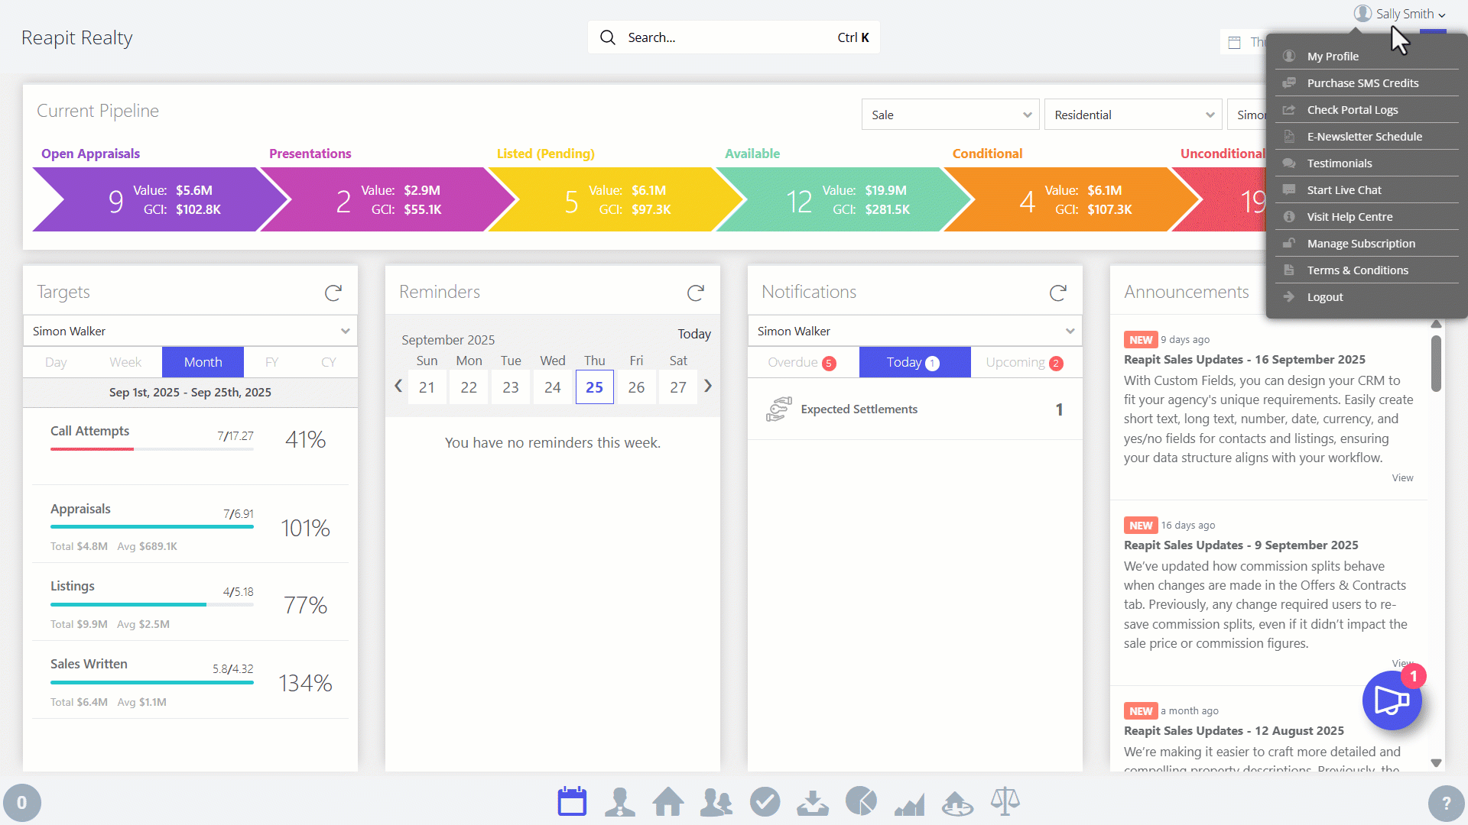Select the Month targets period
This screenshot has width=1468, height=825.
(x=203, y=362)
